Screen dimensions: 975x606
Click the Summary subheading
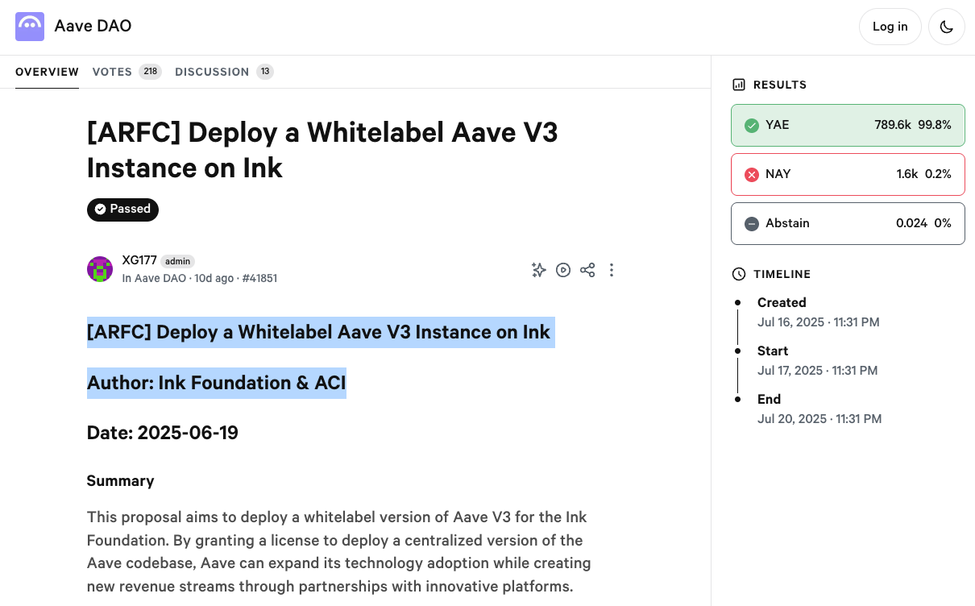coord(121,481)
